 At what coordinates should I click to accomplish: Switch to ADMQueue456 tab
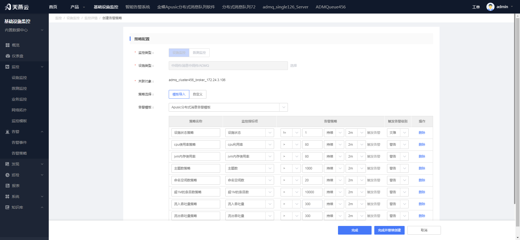330,7
